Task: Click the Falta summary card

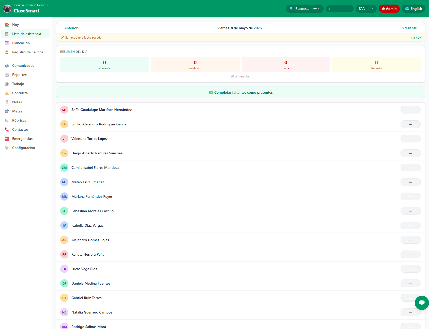Action: tap(286, 64)
